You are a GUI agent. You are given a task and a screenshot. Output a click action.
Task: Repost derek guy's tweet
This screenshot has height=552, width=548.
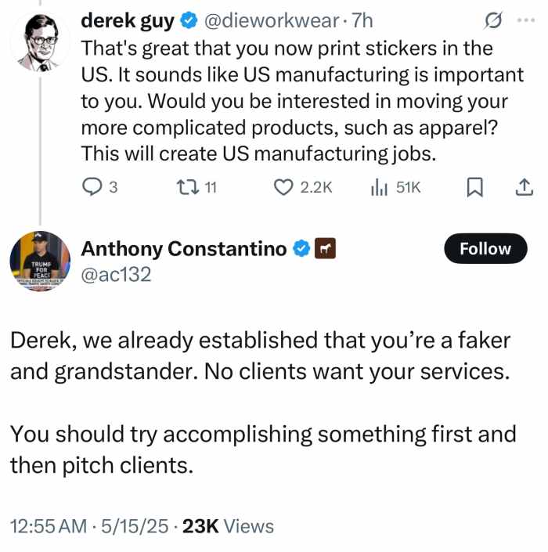click(x=186, y=187)
